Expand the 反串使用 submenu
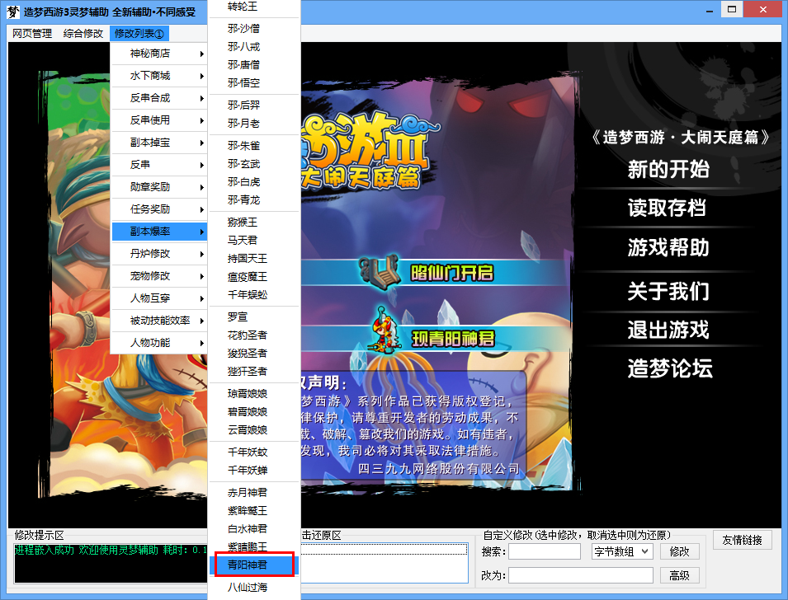The width and height of the screenshot is (788, 600). point(159,120)
